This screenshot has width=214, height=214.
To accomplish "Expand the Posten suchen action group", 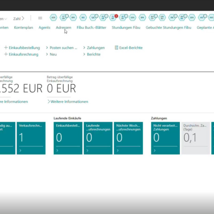I will [62, 48].
